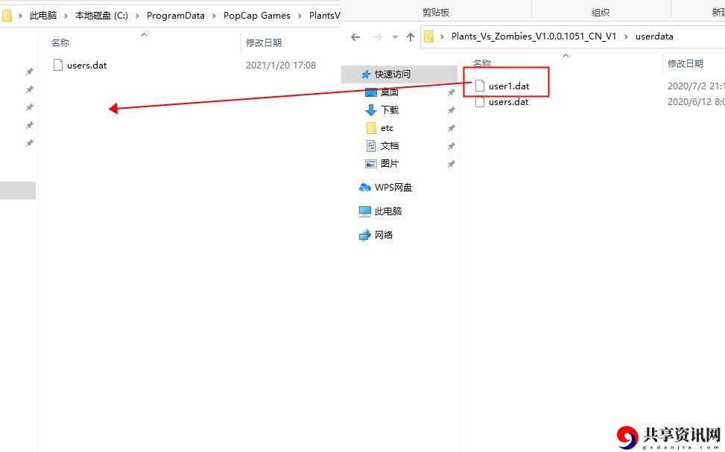Image resolution: width=725 pixels, height=452 pixels.
Task: Expand the chevron after 此电脑 breadcrumb
Action: click(66, 16)
